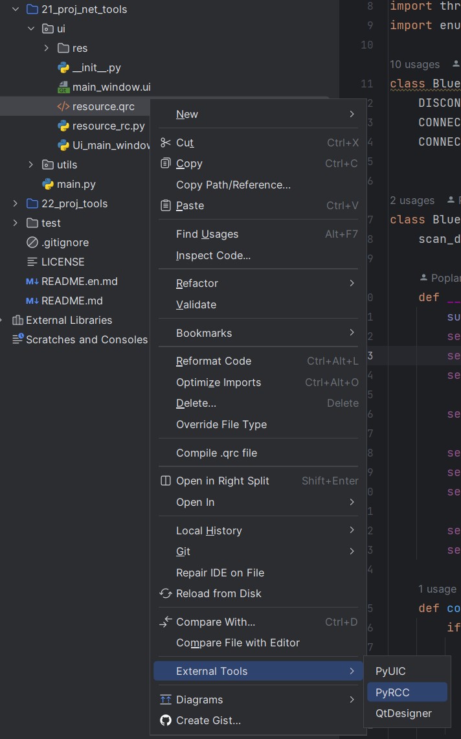
Task: Launch QtDesigner external tool
Action: (403, 713)
